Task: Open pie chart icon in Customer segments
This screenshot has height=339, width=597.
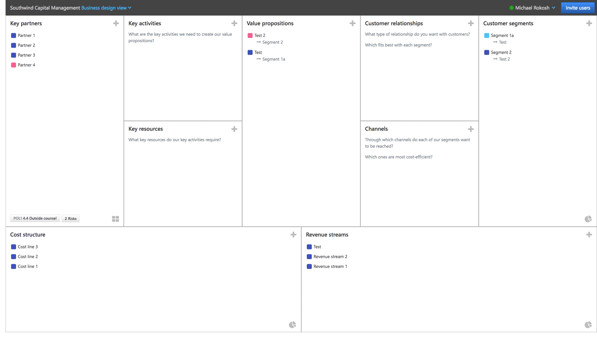Action: tap(588, 219)
